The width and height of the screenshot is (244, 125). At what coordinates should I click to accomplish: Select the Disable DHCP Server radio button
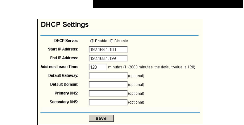tap(111, 41)
